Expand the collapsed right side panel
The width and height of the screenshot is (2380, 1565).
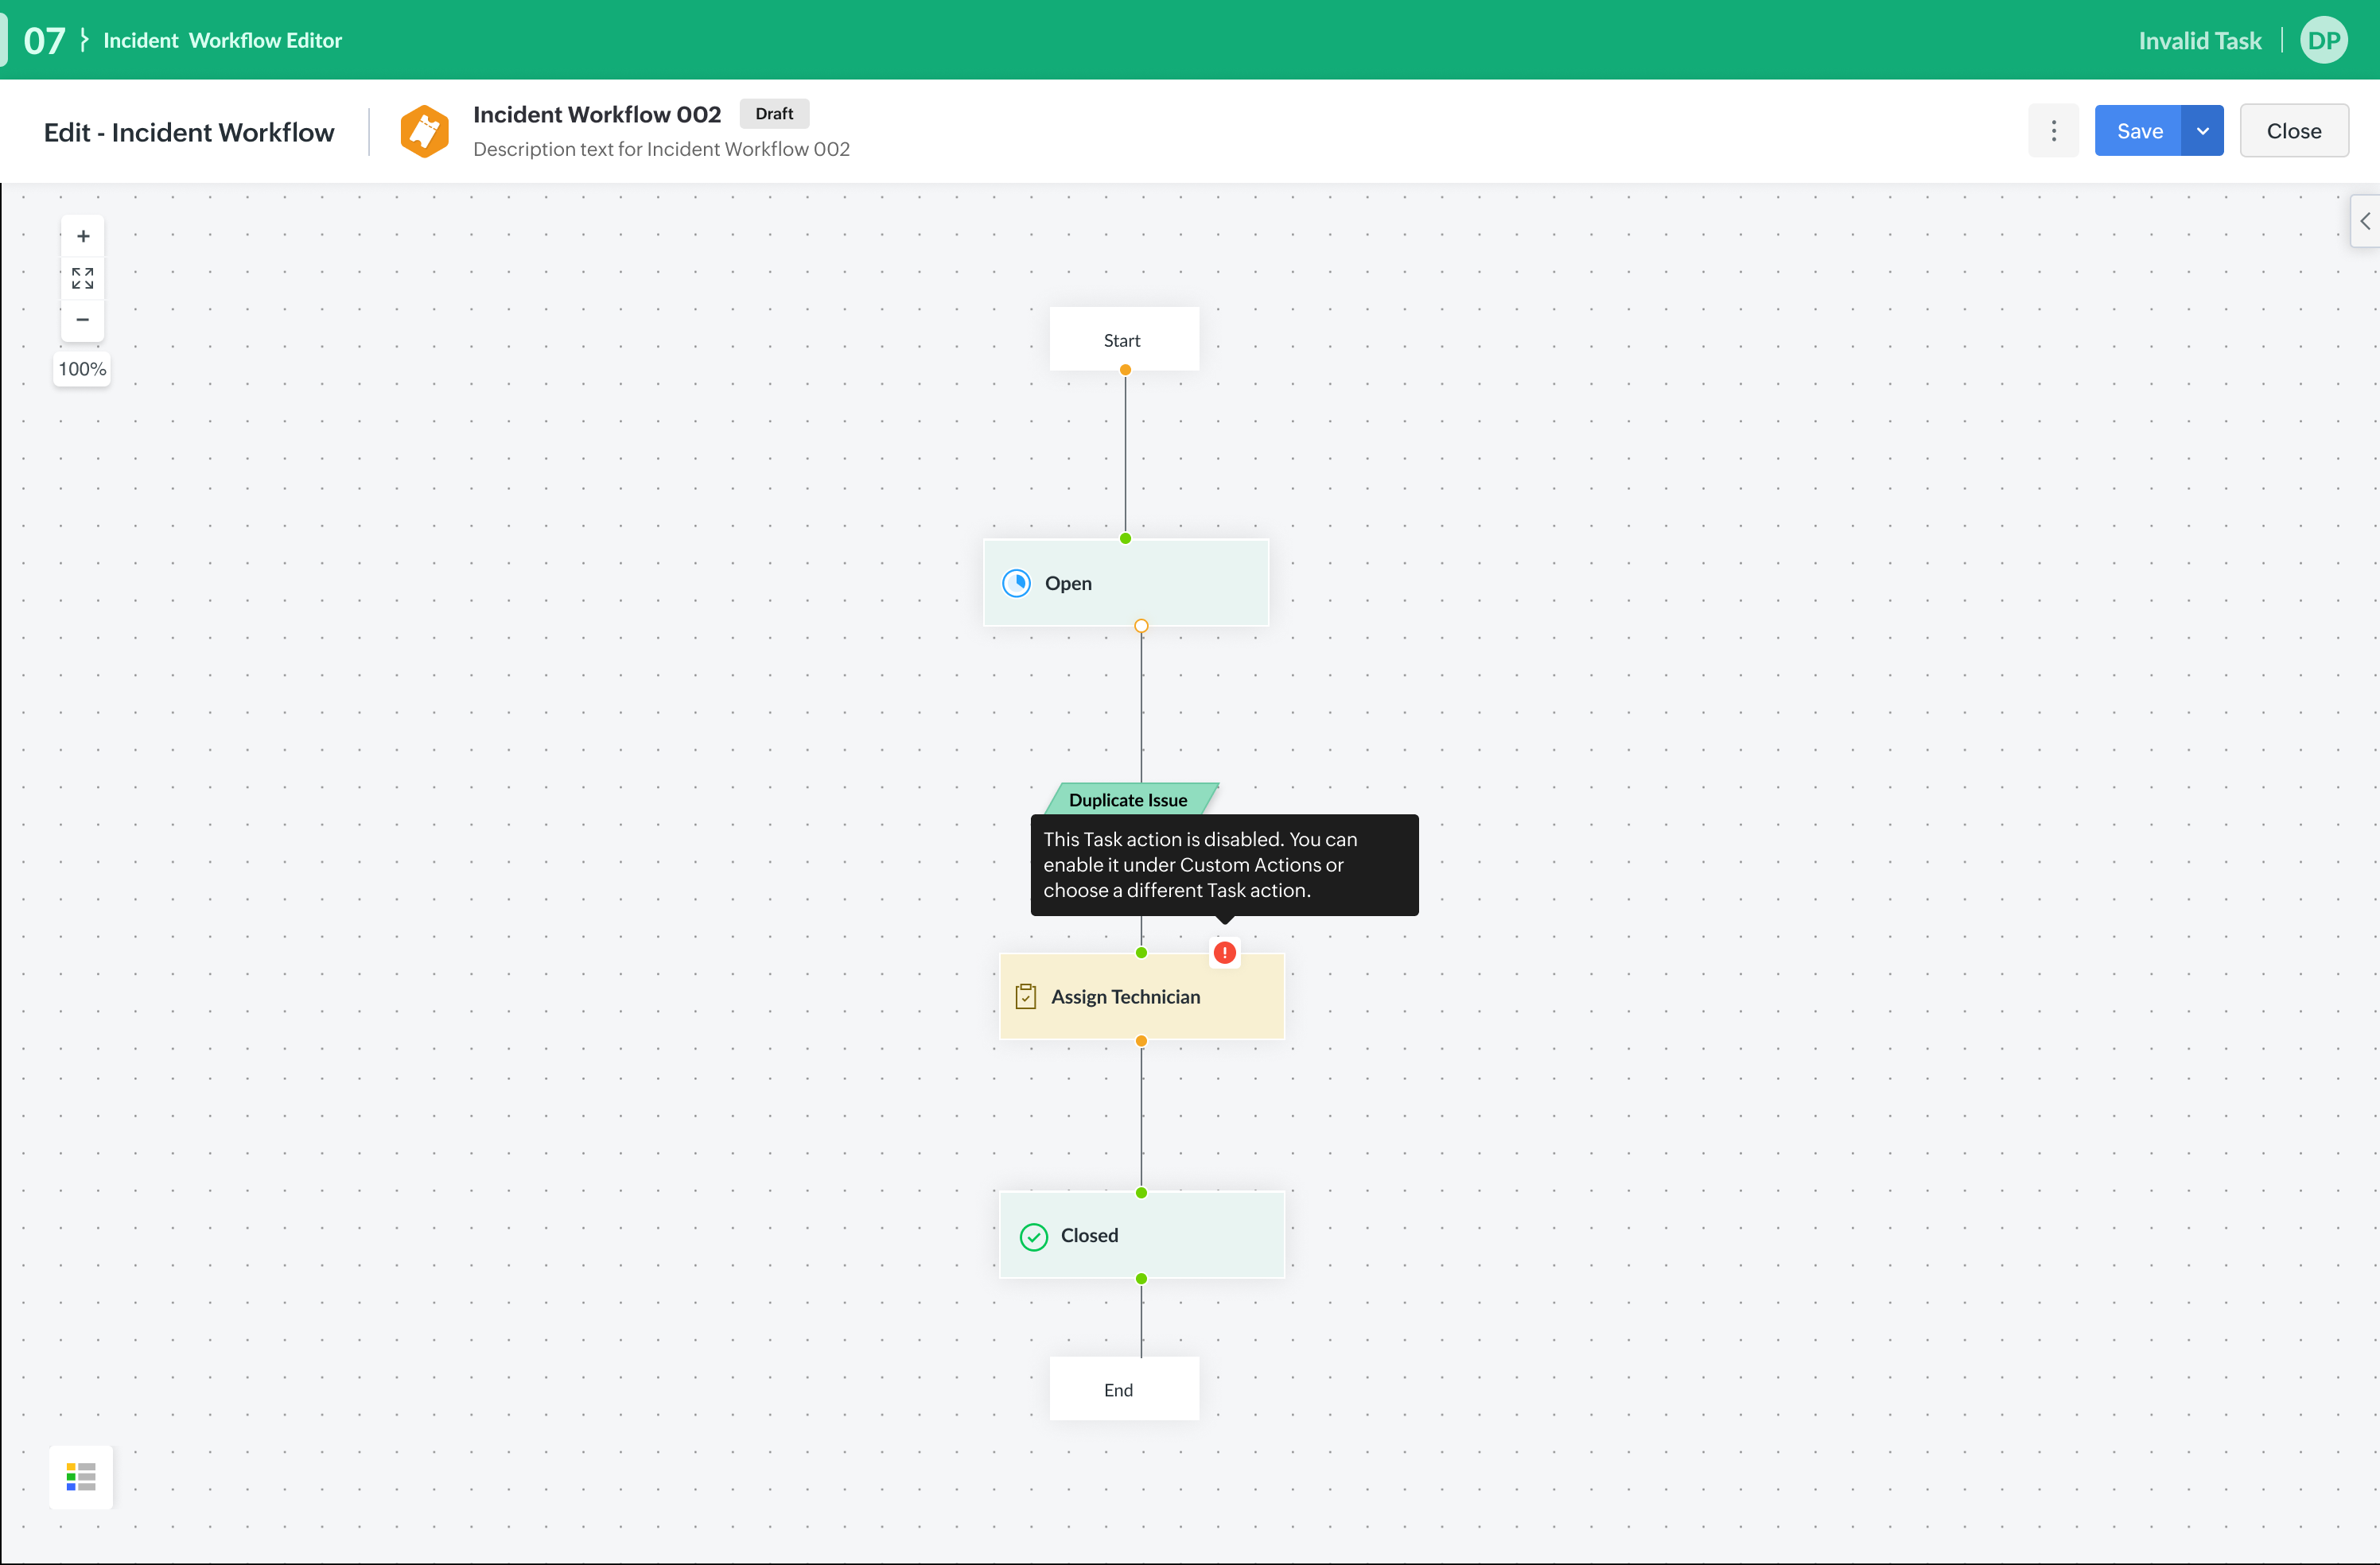coord(2364,221)
